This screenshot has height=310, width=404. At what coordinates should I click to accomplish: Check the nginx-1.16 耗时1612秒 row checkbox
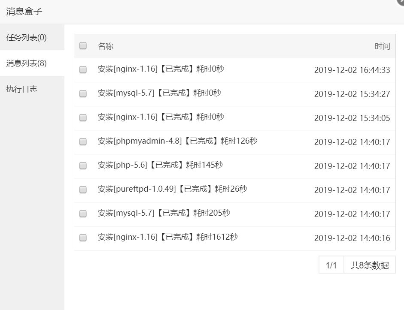(x=83, y=238)
